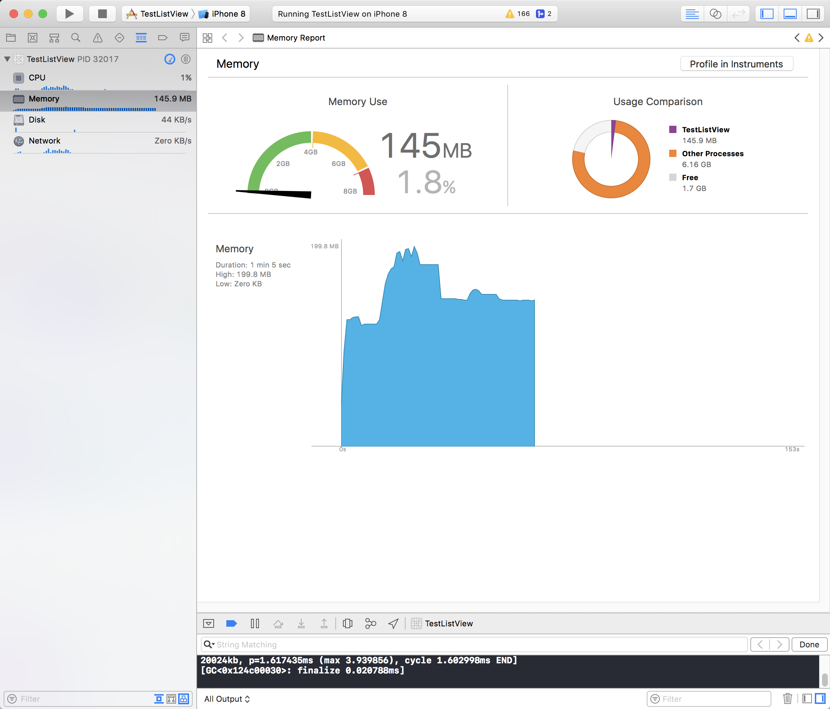Hide the bottom debug area panel

coord(789,14)
